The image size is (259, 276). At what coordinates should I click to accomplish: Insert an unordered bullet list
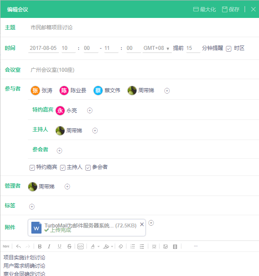tap(142, 246)
